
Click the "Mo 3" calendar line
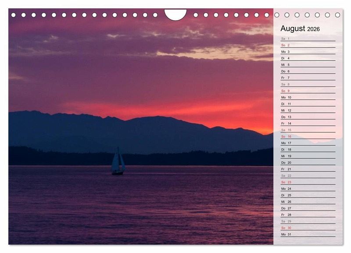308,52
